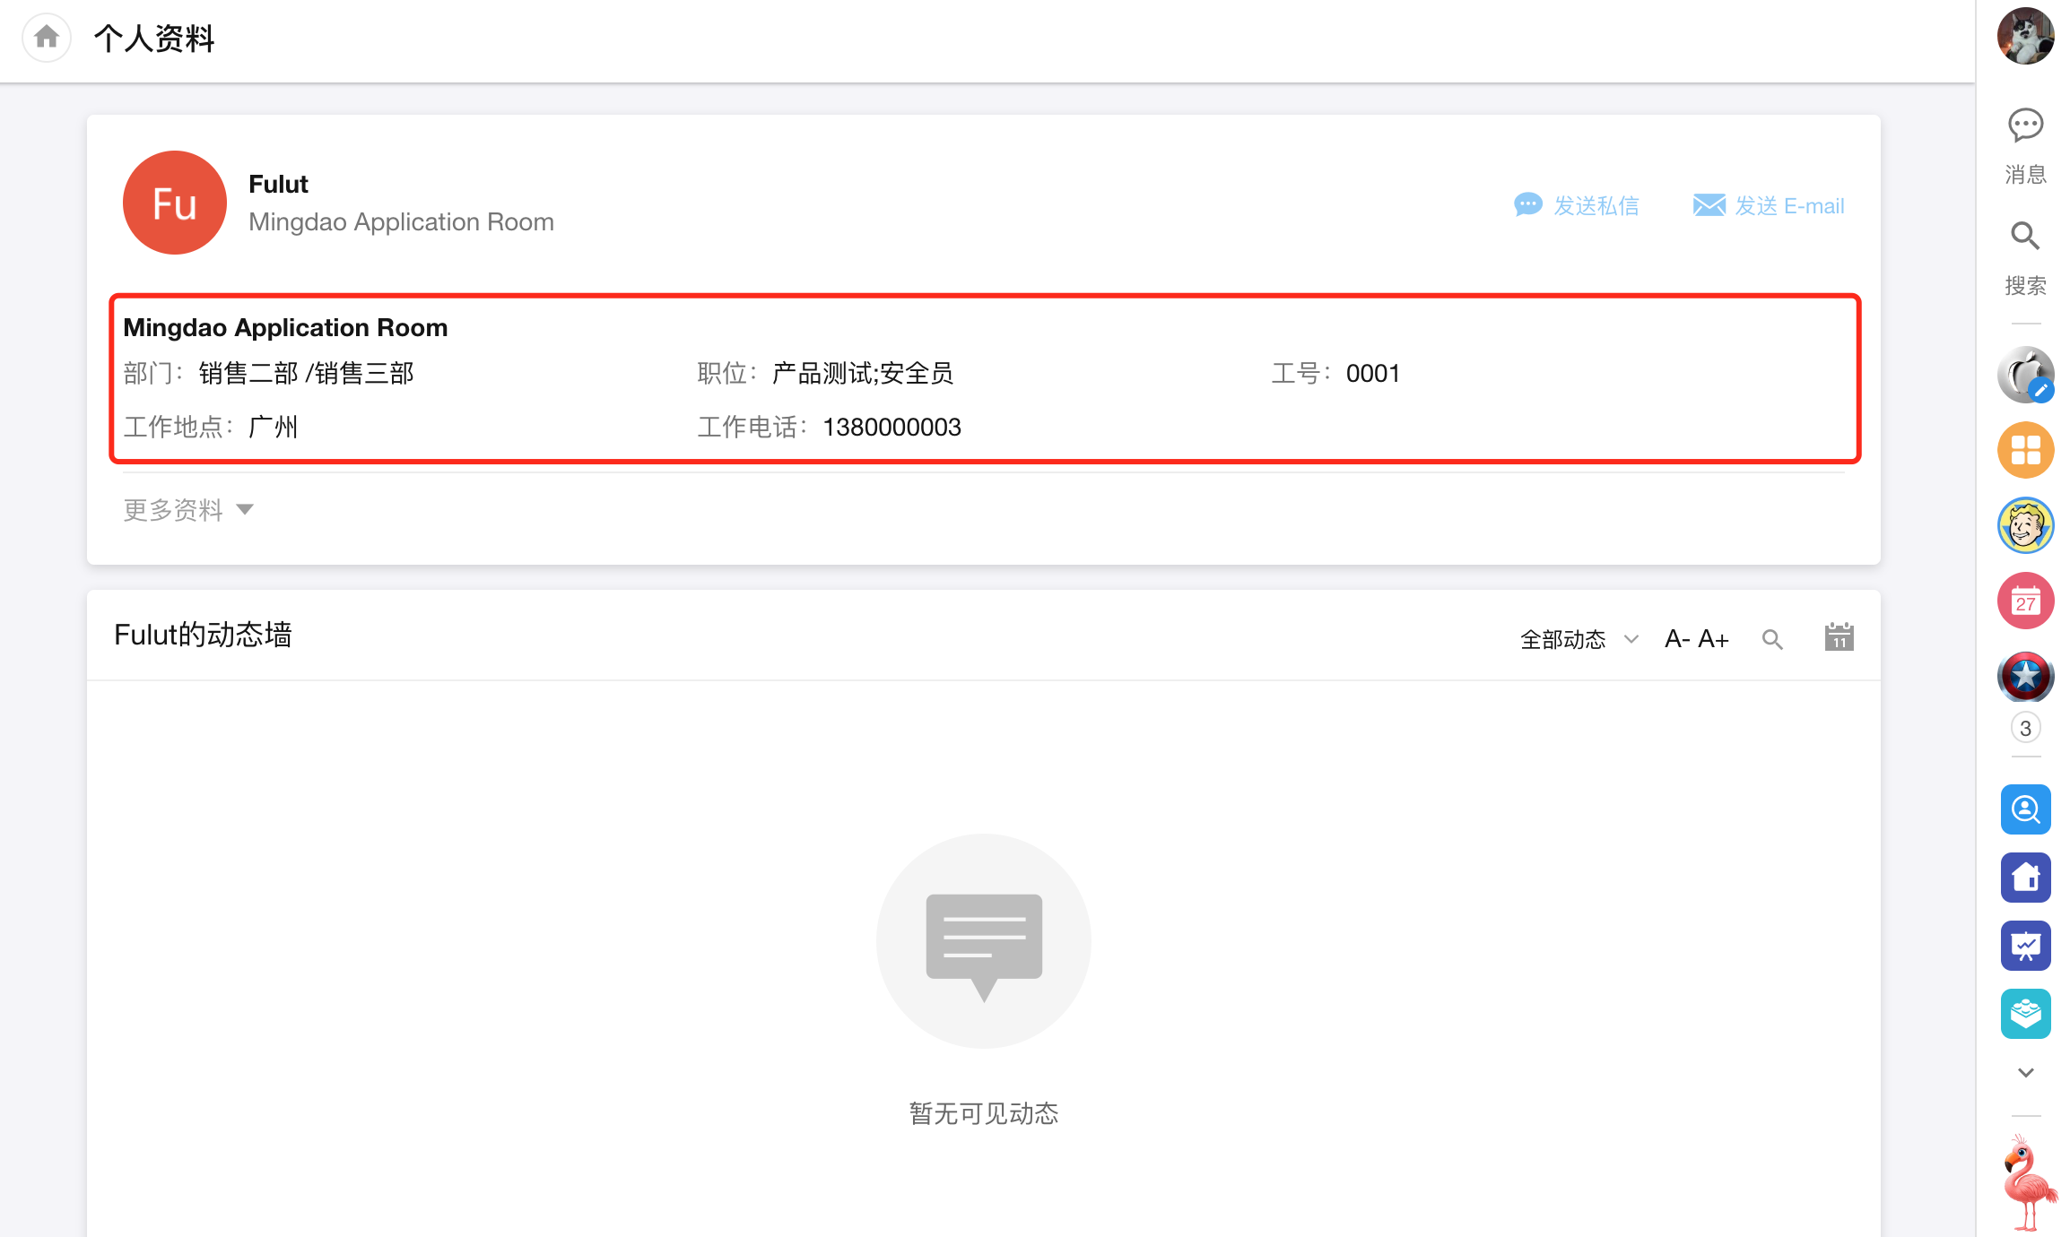Click the 发送 E-mail link
Image resolution: width=2070 pixels, height=1237 pixels.
tap(1768, 205)
